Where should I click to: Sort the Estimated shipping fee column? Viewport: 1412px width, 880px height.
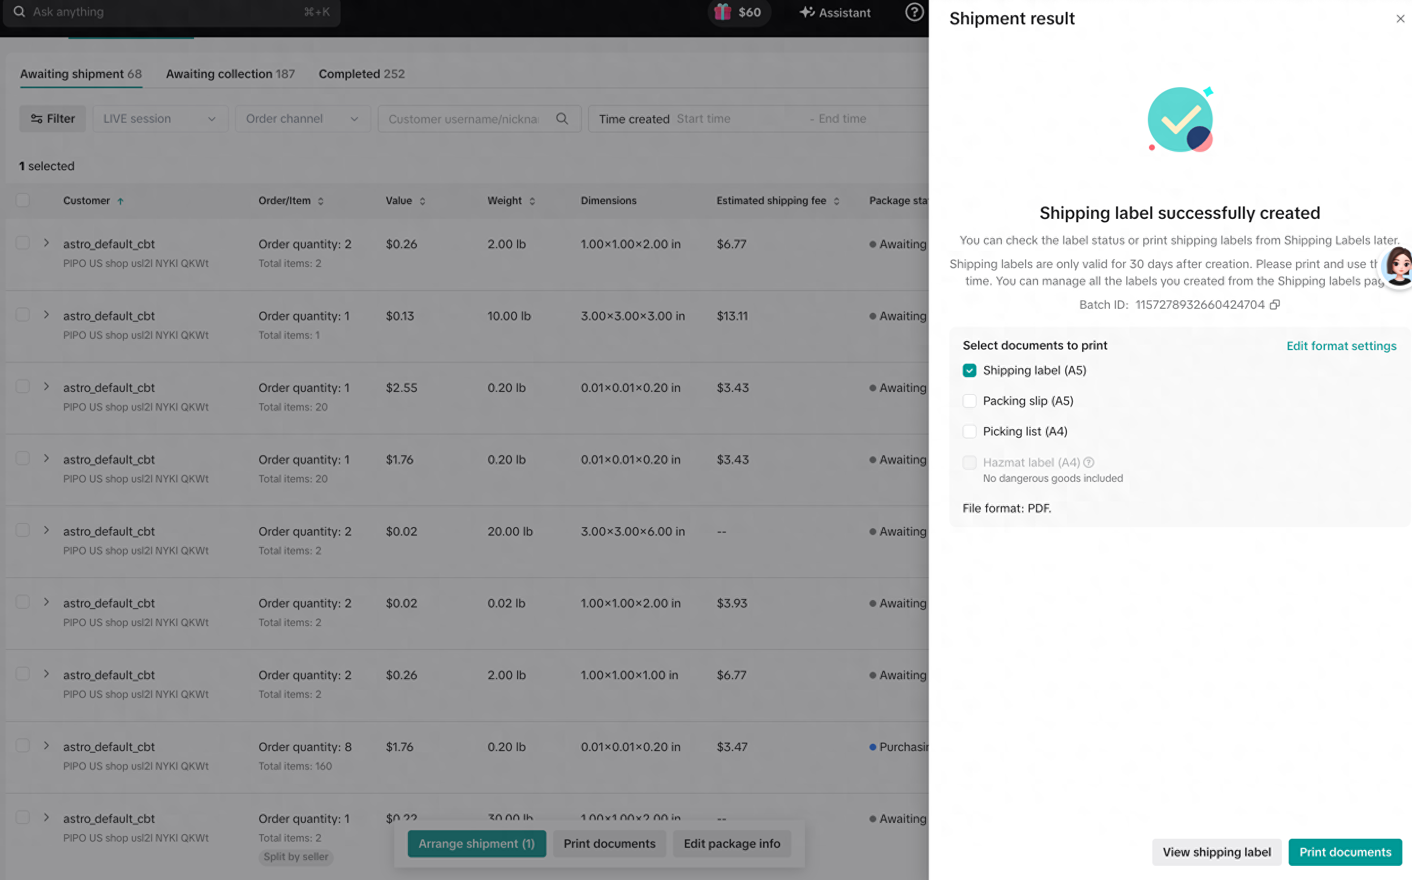pyautogui.click(x=836, y=201)
